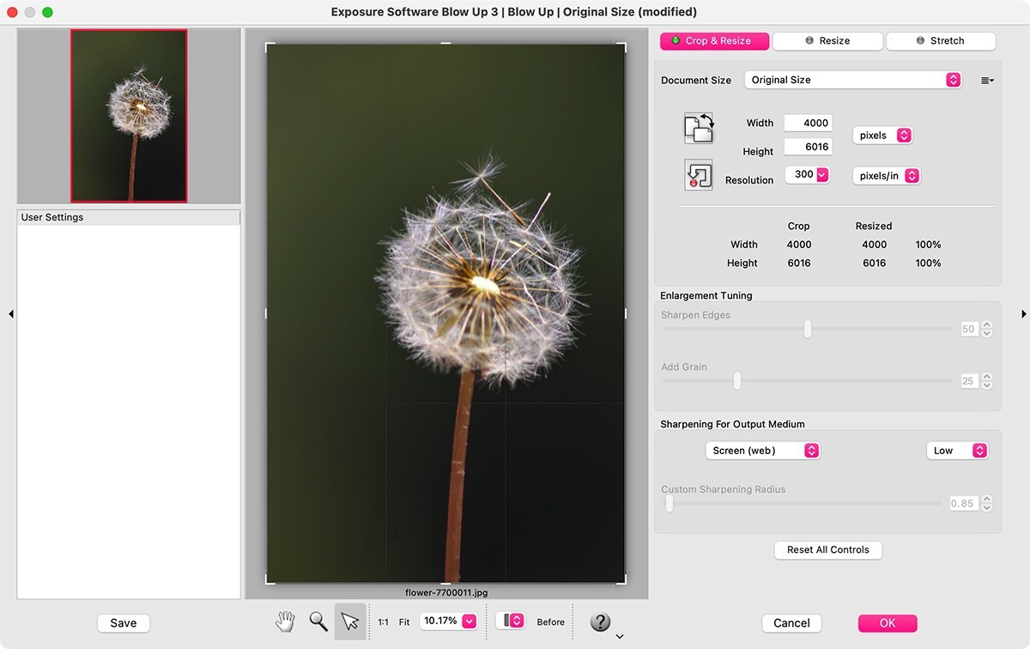Click the flower thumbnail in navigator preview
The height and width of the screenshot is (649, 1030).
click(x=129, y=116)
